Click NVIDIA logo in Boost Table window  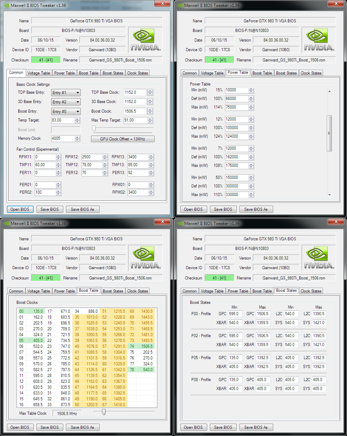coord(146,258)
